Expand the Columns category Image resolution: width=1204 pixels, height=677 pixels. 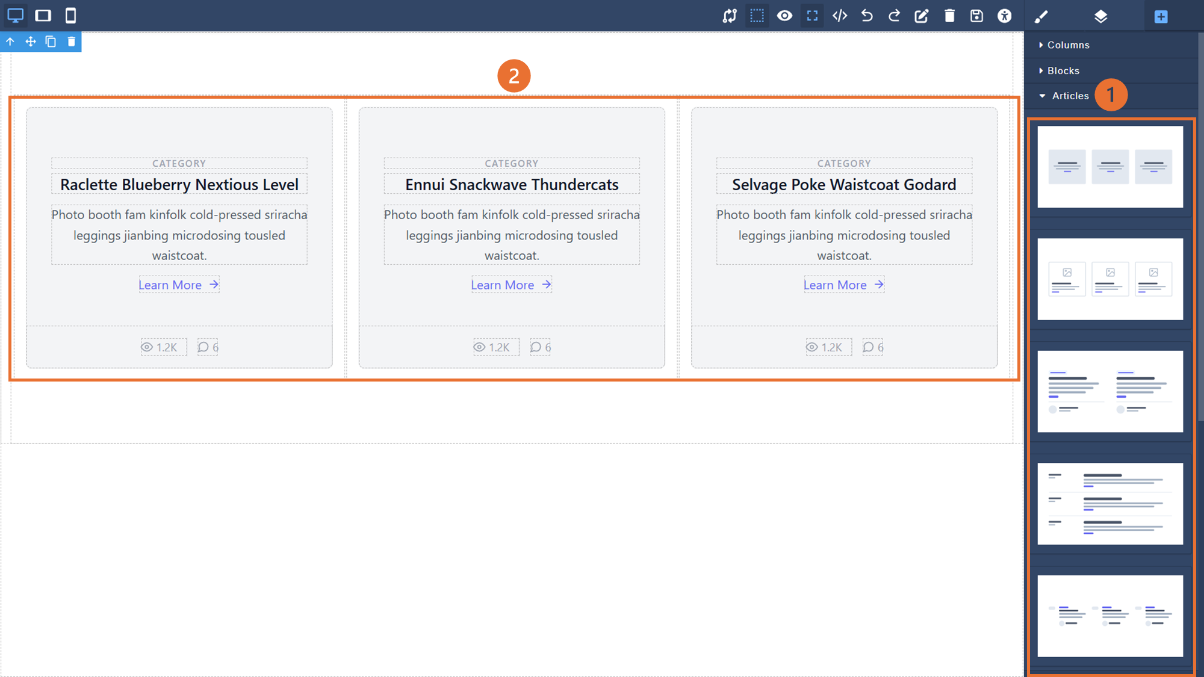1067,45
